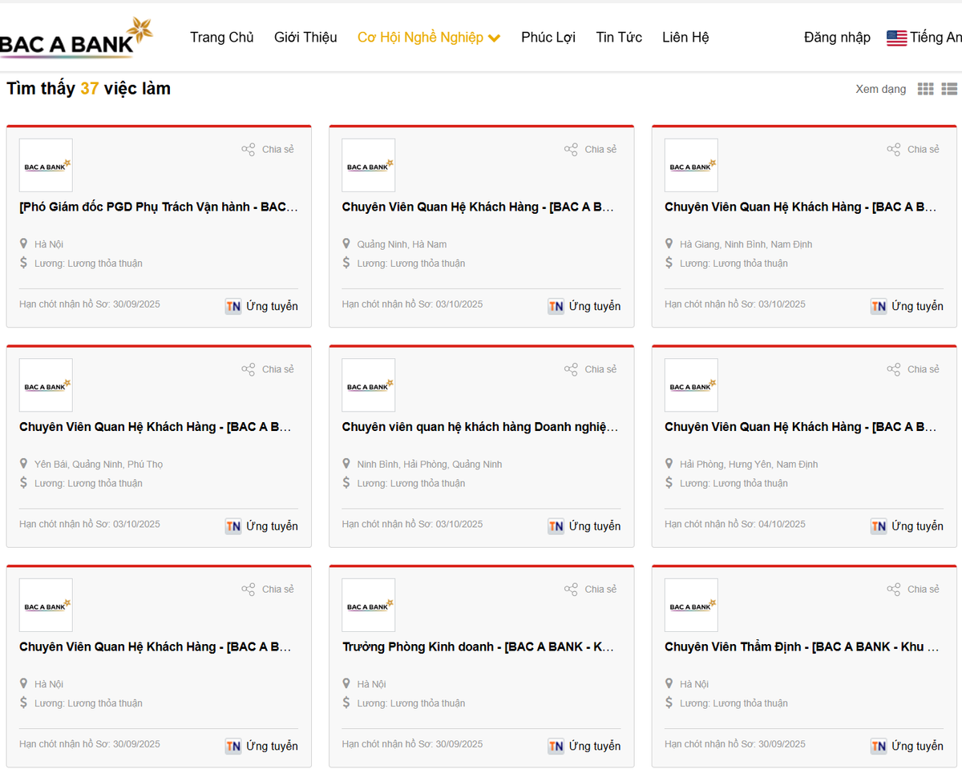The width and height of the screenshot is (962, 773).
Task: Click the Xem dạng label
Action: pos(881,89)
